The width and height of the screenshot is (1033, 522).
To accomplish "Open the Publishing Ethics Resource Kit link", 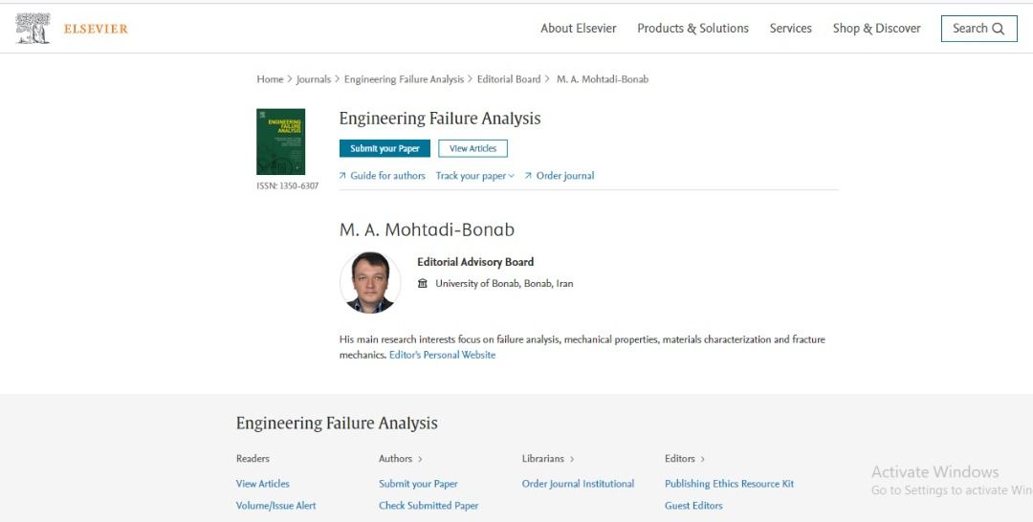I will tap(729, 483).
